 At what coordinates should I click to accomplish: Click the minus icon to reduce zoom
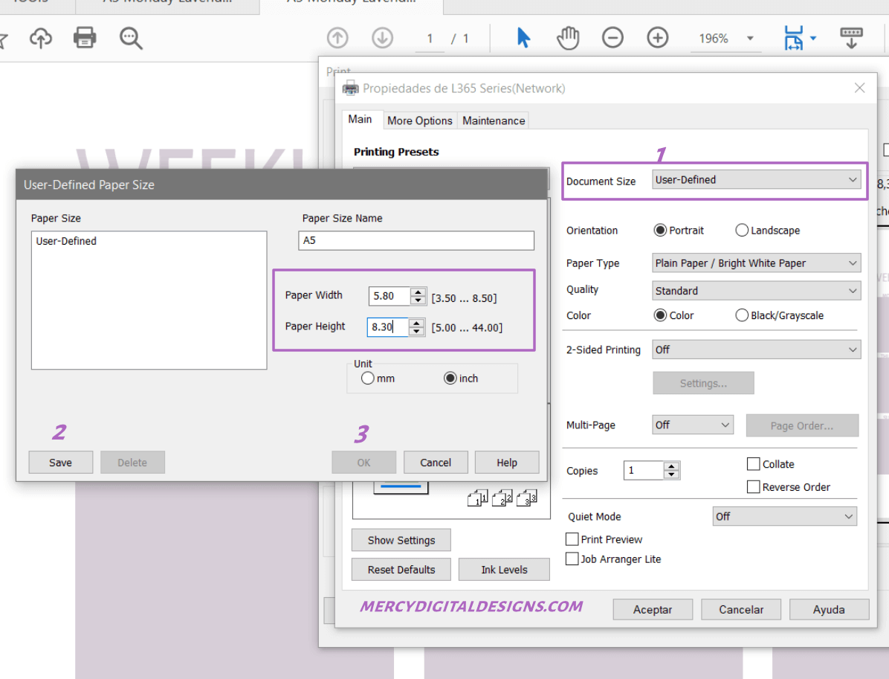tap(612, 37)
